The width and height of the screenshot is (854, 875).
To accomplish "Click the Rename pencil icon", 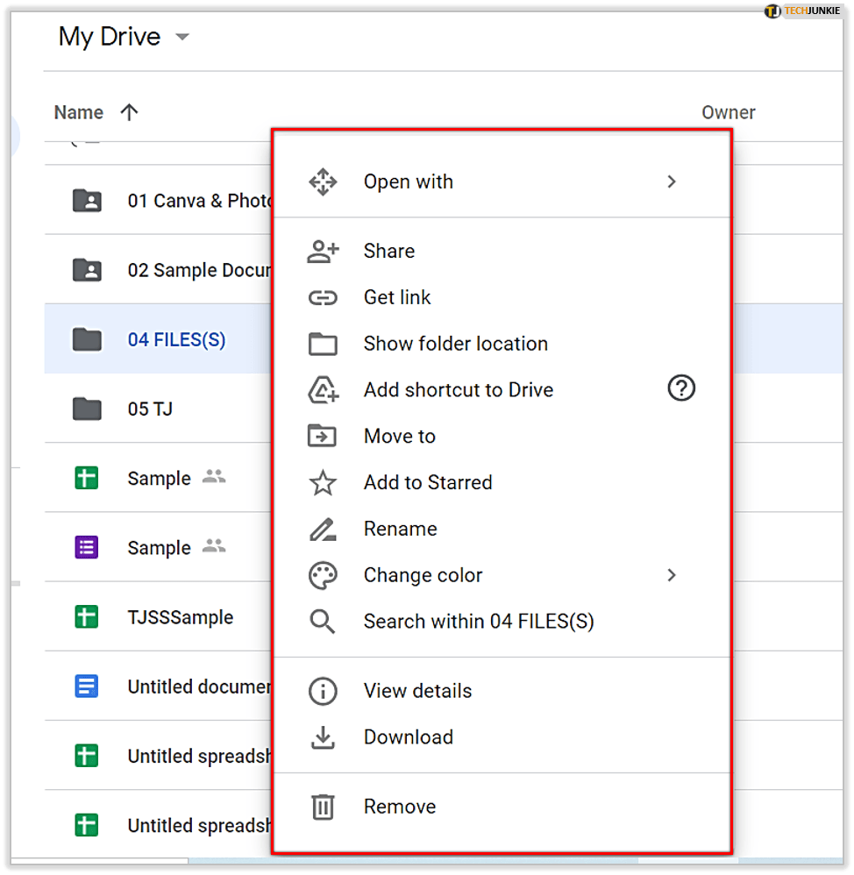I will pos(323,529).
